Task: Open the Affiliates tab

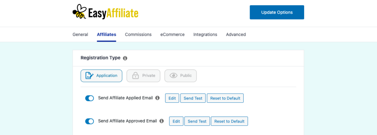Action: pos(106,34)
